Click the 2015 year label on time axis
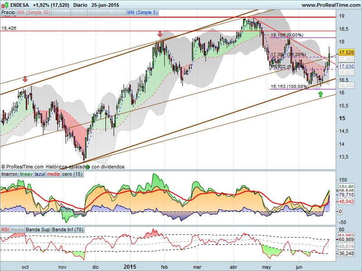362x271 pixels. (x=130, y=267)
